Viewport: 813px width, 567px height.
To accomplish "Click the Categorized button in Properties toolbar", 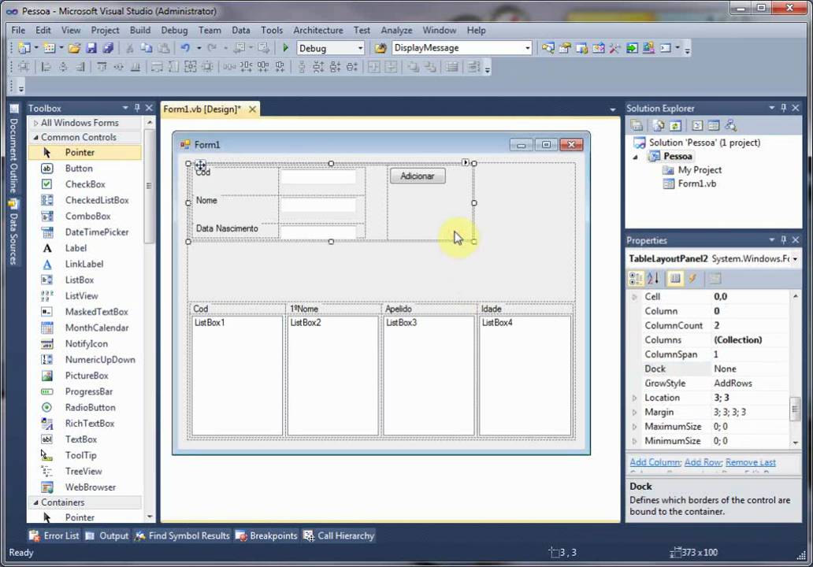I will coord(636,278).
